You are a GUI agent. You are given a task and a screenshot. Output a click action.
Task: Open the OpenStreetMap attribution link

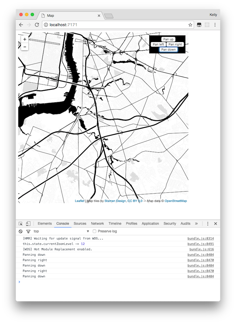[x=176, y=201]
